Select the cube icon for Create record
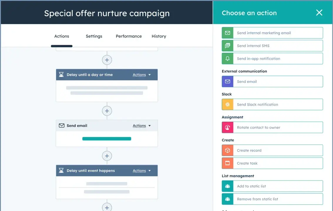 (x=227, y=150)
